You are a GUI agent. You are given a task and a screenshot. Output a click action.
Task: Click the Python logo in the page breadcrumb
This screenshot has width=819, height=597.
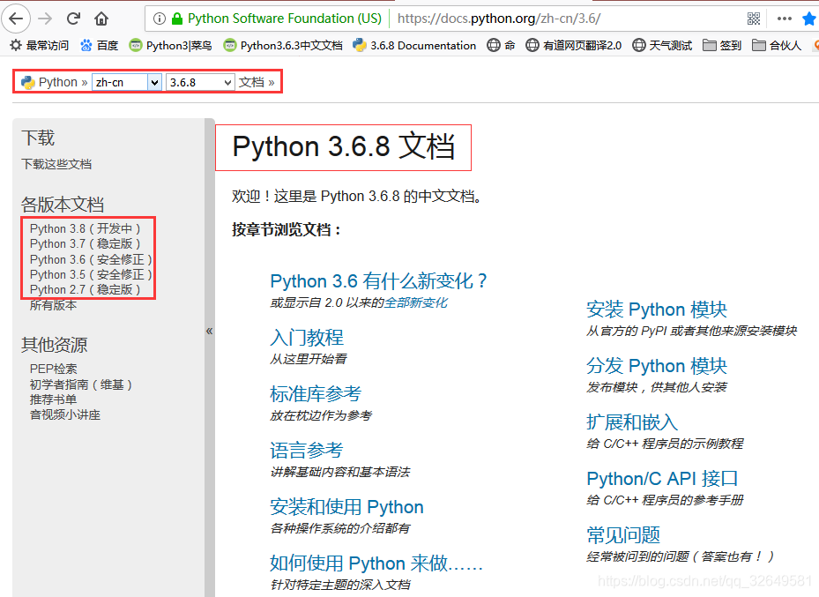pos(26,81)
